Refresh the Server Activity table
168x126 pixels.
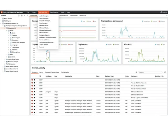click(x=165, y=72)
